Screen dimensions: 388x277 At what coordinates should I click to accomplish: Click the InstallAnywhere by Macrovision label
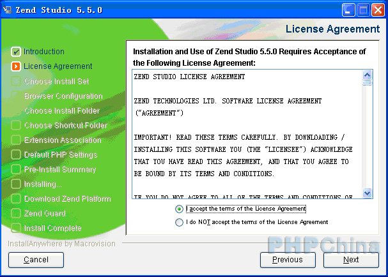pyautogui.click(x=61, y=244)
